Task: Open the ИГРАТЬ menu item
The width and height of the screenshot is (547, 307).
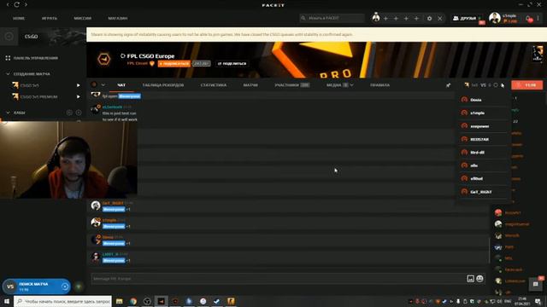Action: [x=50, y=18]
